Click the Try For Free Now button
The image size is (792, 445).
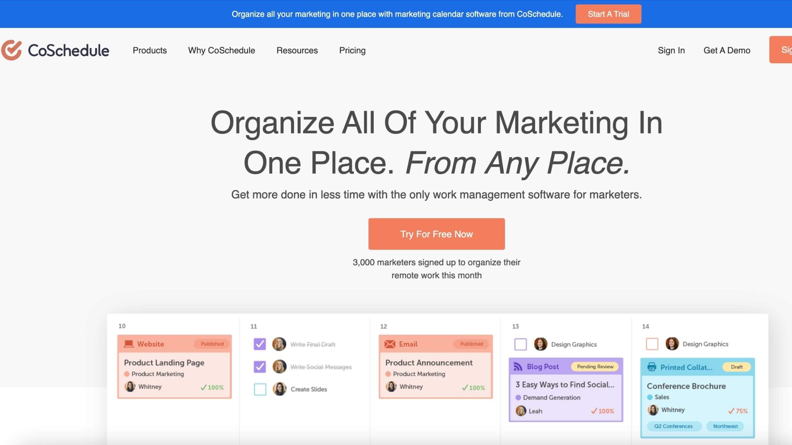[x=437, y=234]
